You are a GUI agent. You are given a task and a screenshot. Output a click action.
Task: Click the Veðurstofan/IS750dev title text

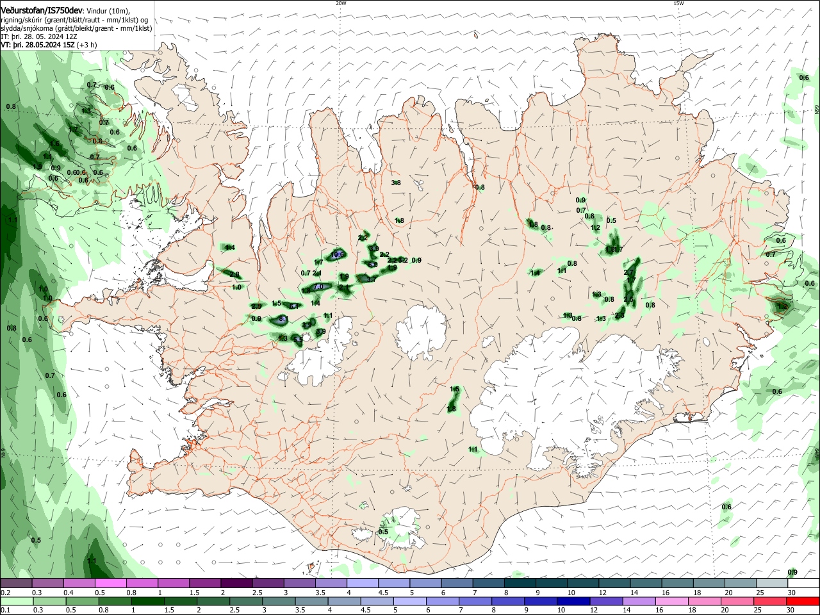tap(42, 10)
